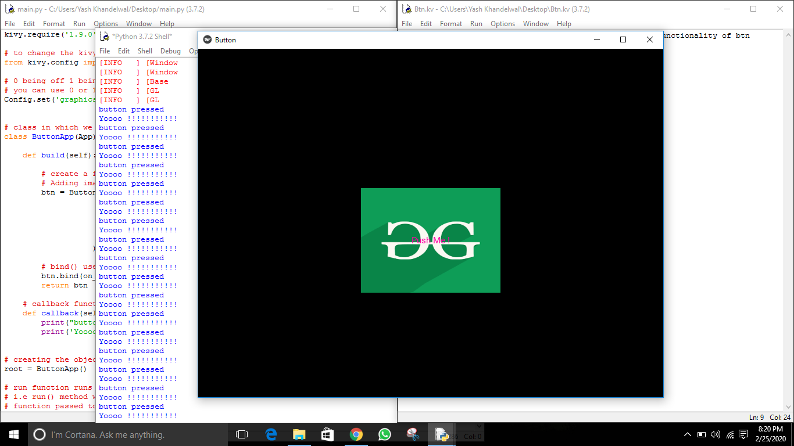Open Shell menu in Python Shell window
Screen dimensions: 794x446
[x=145, y=51]
